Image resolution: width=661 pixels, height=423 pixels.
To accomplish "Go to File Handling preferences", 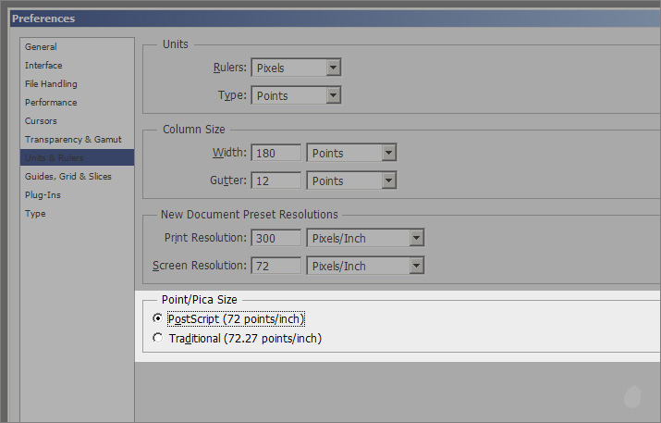I will point(51,84).
